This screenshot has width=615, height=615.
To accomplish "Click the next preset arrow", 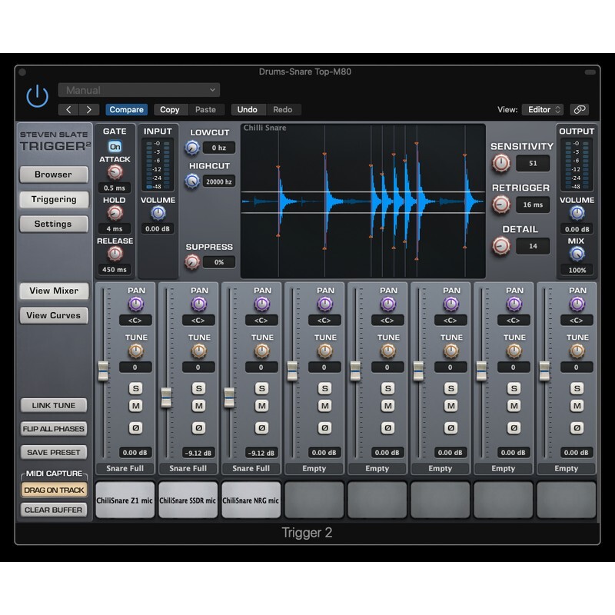I will (90, 110).
